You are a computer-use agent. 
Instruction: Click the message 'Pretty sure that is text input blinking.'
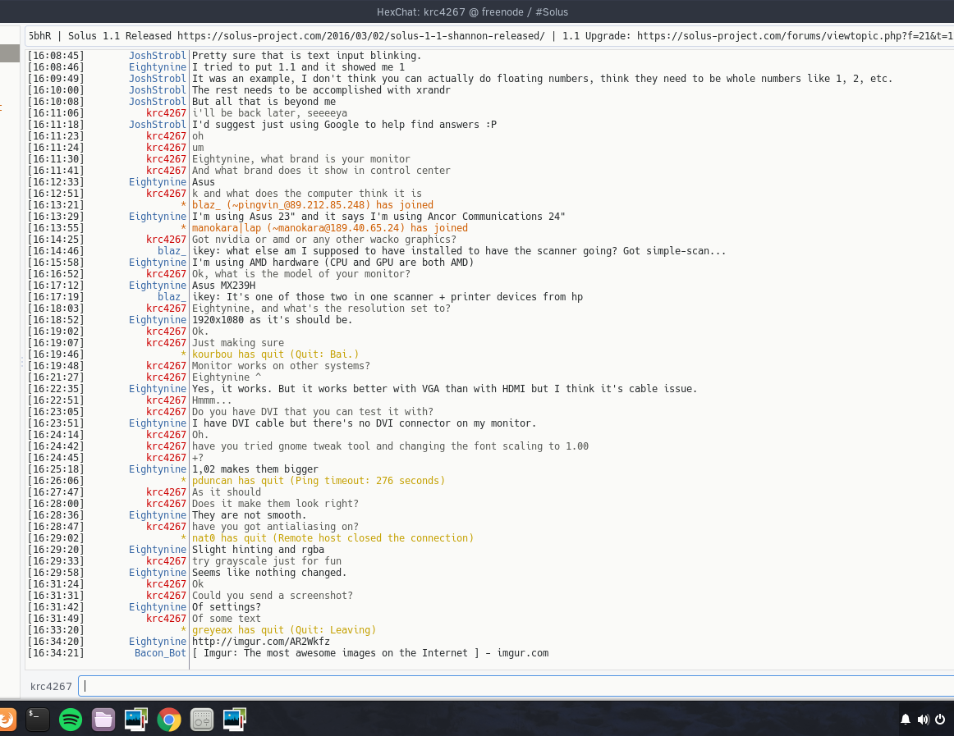point(307,55)
